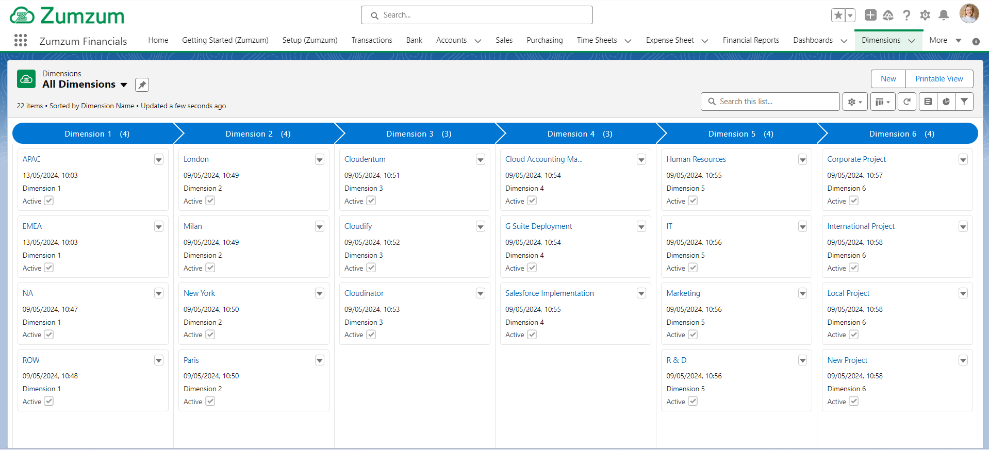Open the All Dimensions list view dropdown
This screenshot has height=450, width=989.
coord(124,85)
